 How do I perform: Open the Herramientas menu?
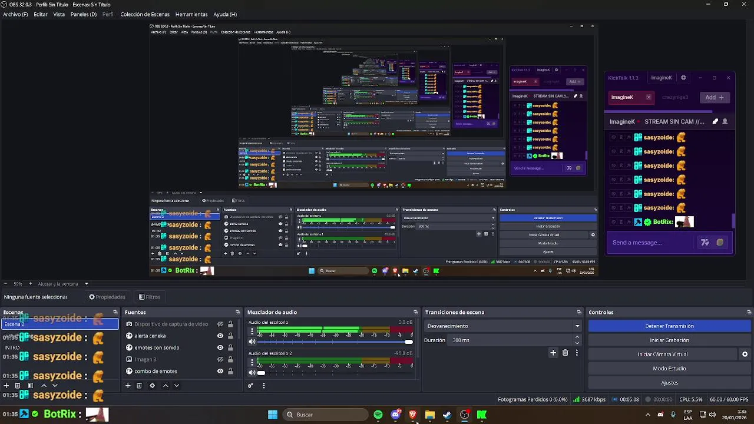[191, 14]
